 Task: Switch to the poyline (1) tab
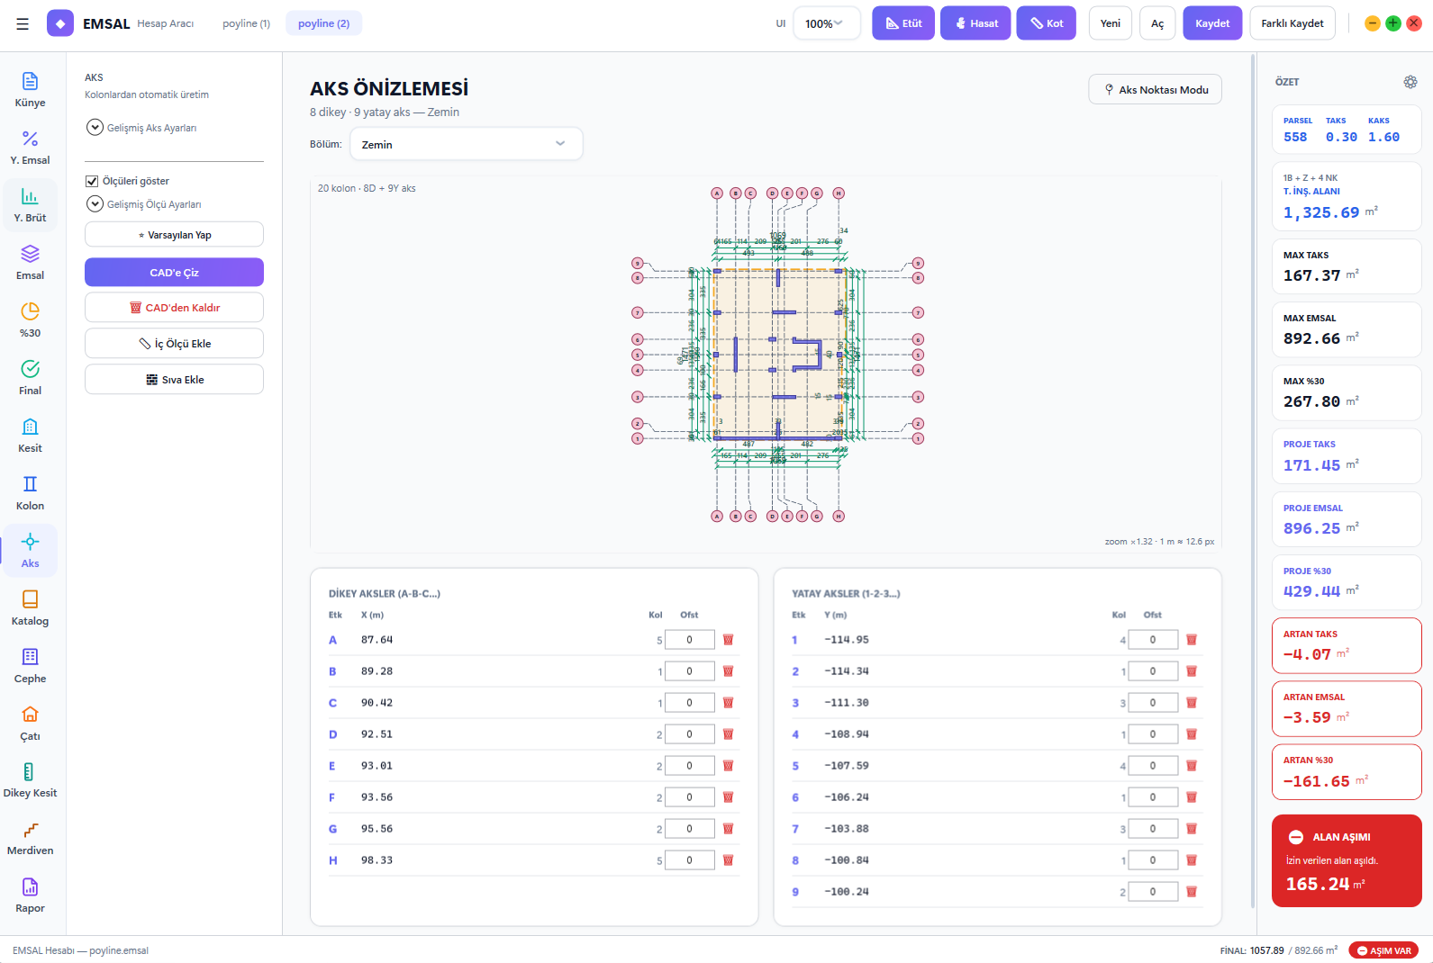pyautogui.click(x=246, y=23)
